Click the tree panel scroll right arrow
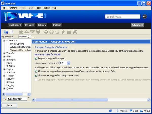The height and width of the screenshot is (114, 152). click(29, 94)
